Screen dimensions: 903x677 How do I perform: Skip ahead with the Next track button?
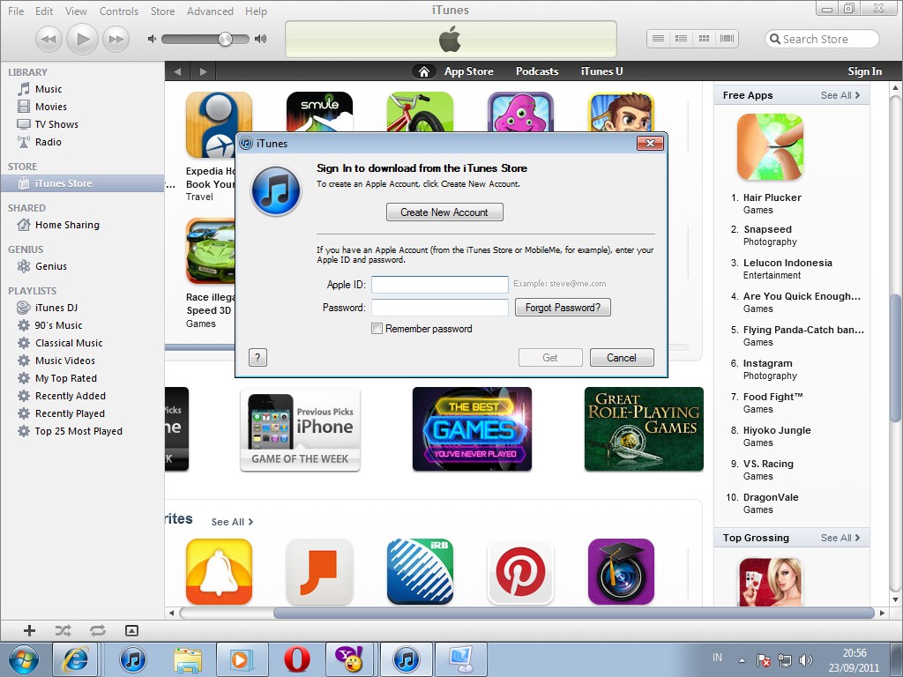coord(116,39)
